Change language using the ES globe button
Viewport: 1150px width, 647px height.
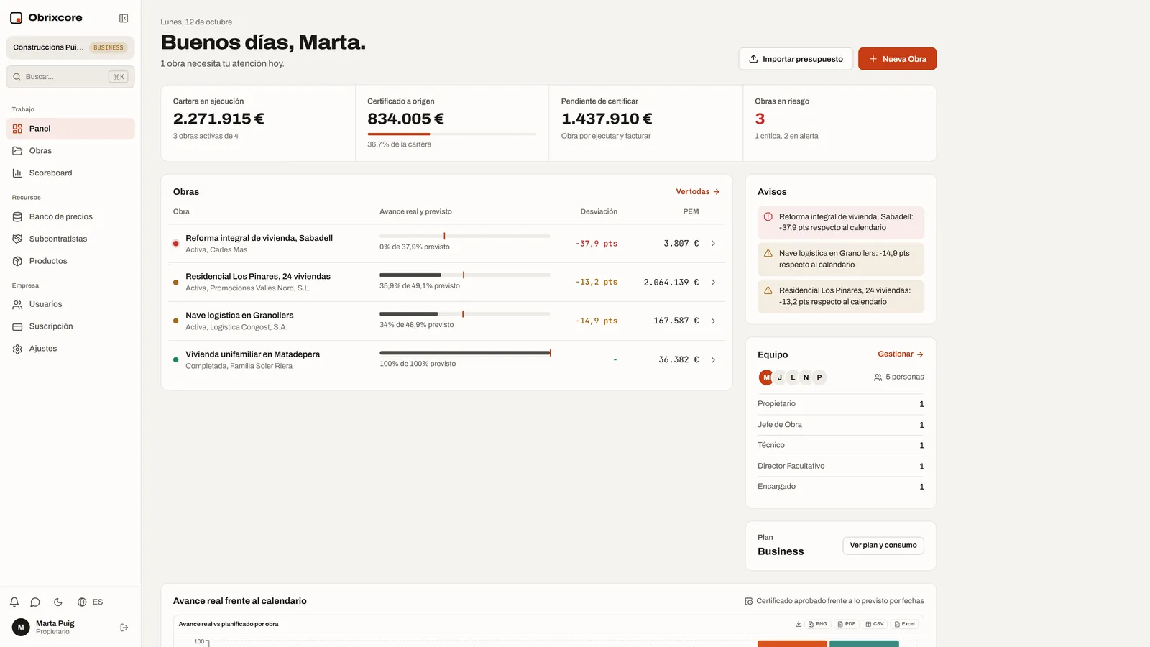[91, 602]
